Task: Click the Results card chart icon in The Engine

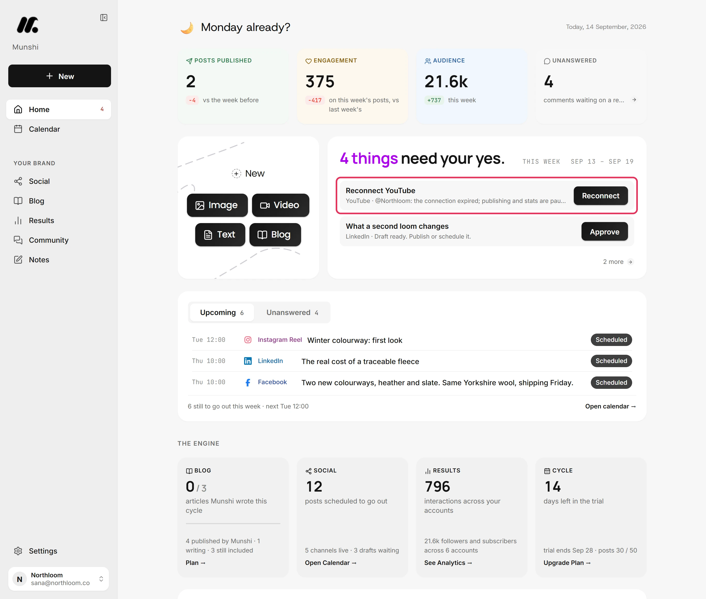Action: [x=428, y=471]
